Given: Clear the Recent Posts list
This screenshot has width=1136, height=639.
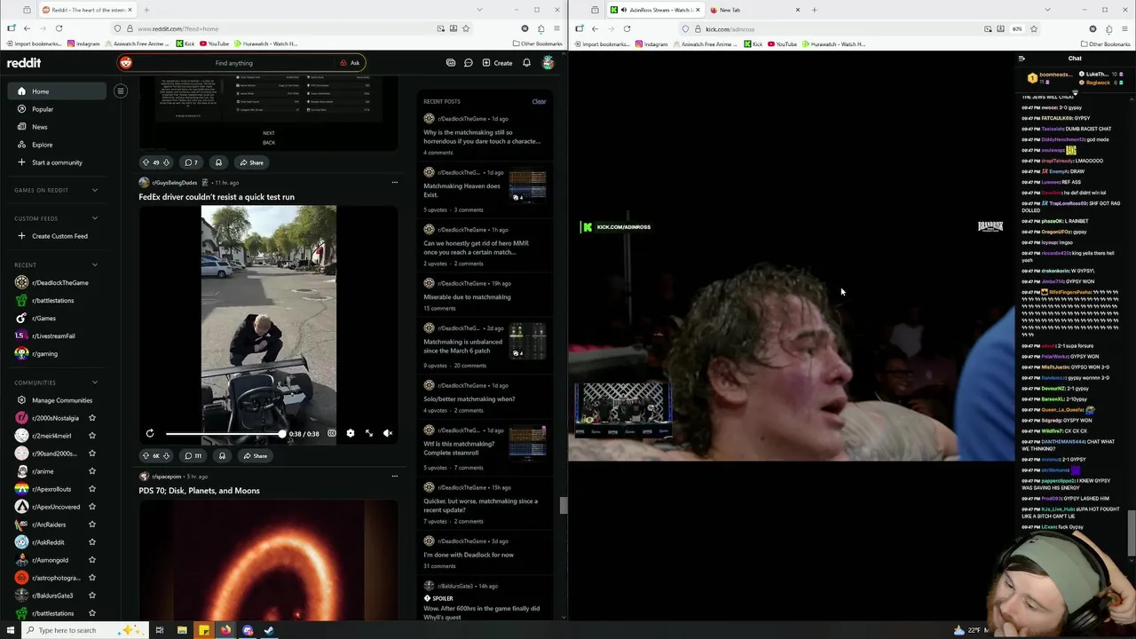Looking at the screenshot, I should [539, 101].
